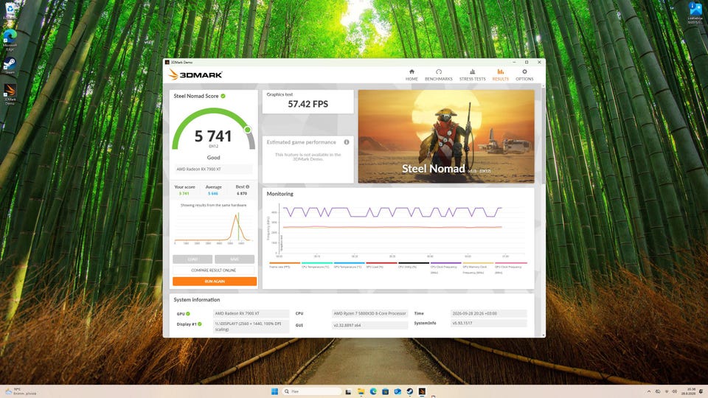
Task: Click the purple clock frequency line in Monitoring
Action: [392, 212]
